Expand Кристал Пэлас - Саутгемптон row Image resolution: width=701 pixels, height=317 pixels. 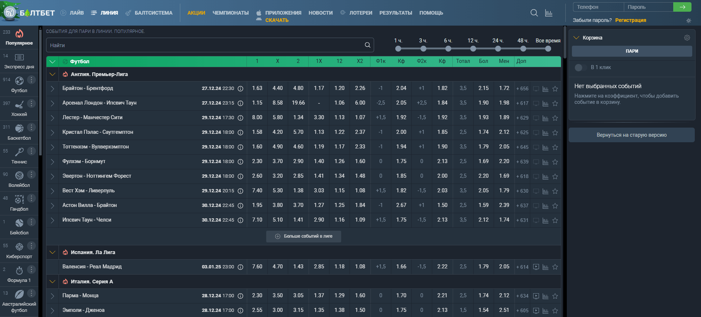point(52,132)
